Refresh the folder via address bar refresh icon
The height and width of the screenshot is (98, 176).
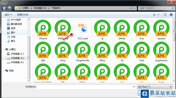(134, 8)
